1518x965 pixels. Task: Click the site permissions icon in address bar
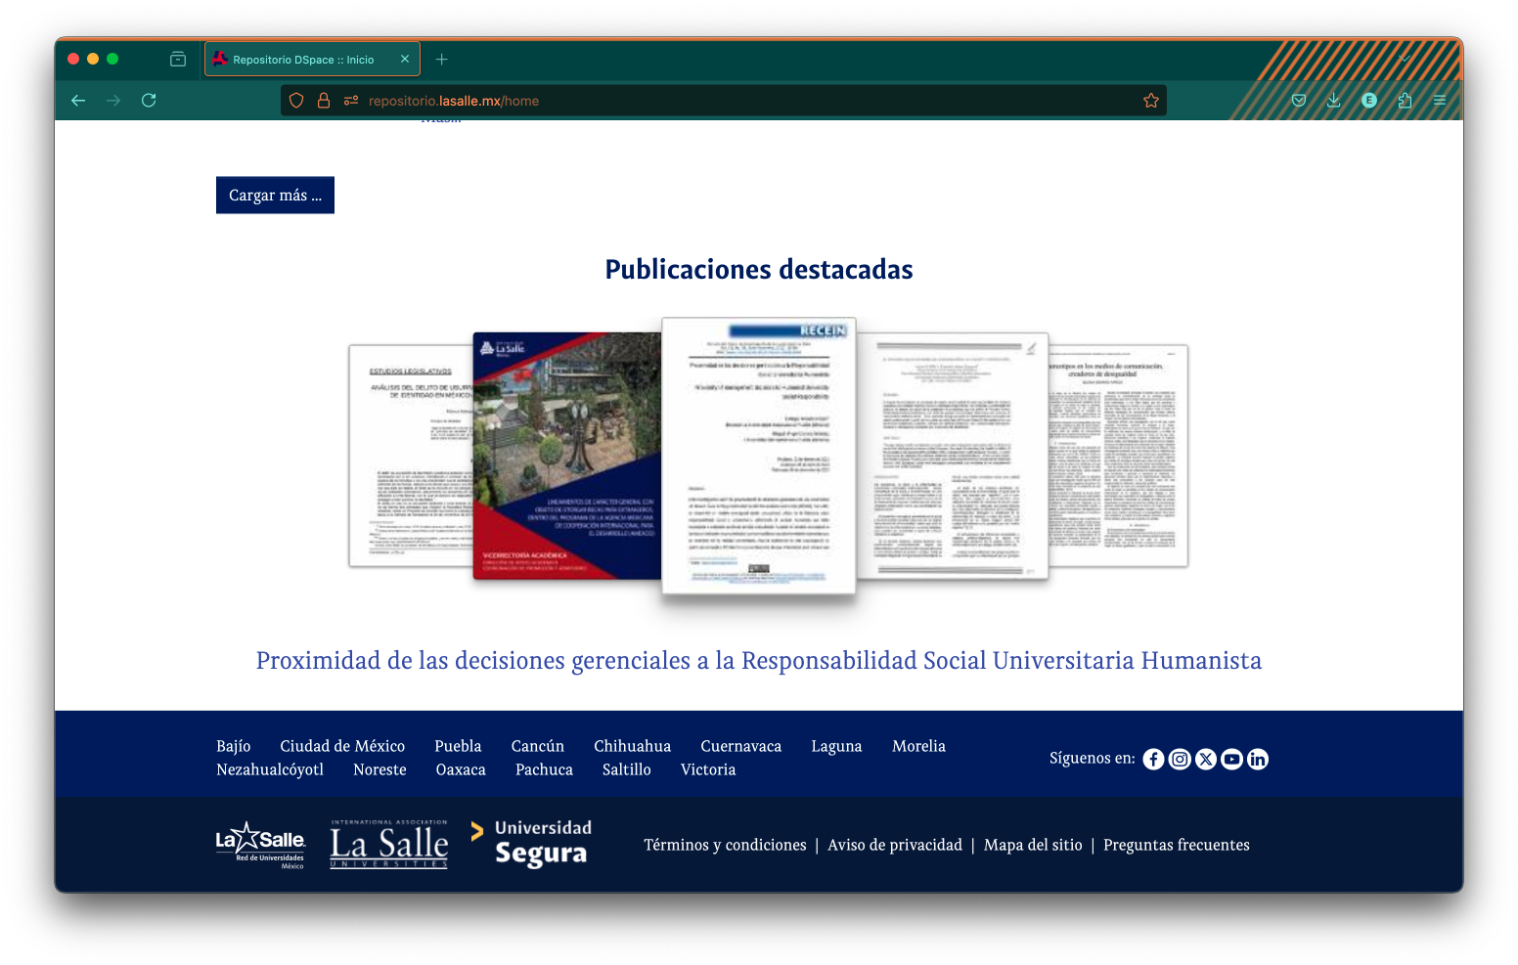(351, 101)
